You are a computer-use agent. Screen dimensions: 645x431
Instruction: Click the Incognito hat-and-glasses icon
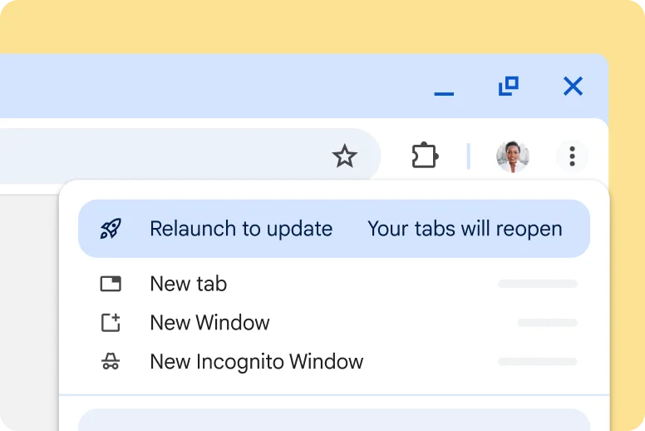pyautogui.click(x=111, y=362)
